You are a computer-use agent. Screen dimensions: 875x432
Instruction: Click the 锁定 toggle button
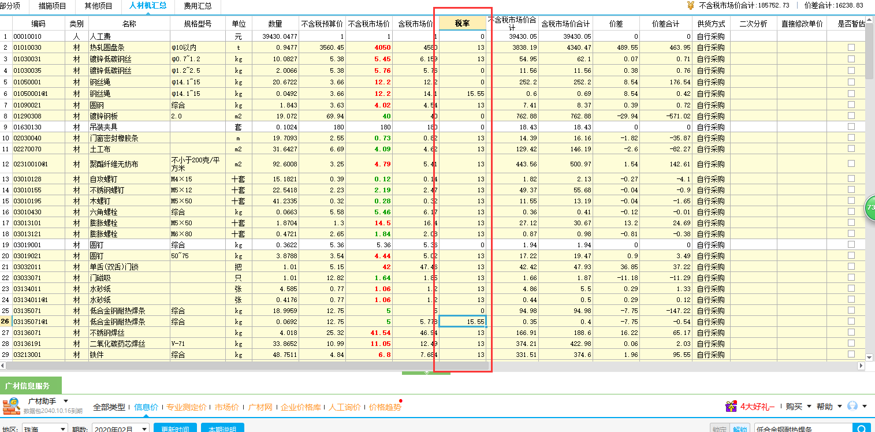[x=720, y=429]
